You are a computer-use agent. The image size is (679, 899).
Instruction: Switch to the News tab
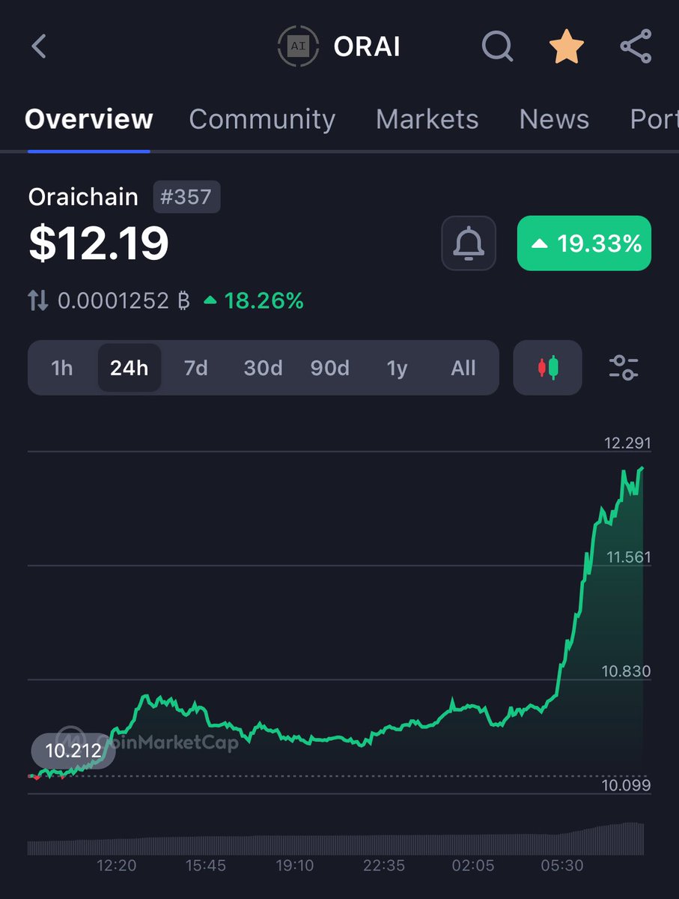[554, 119]
